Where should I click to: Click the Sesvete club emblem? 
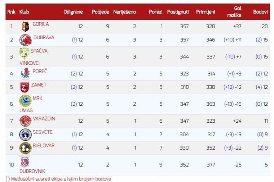(x=25, y=135)
